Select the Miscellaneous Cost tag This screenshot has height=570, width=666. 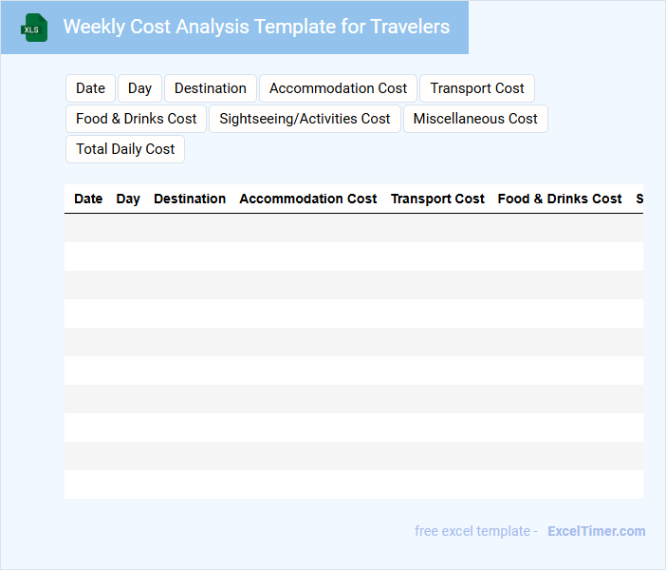coord(475,119)
